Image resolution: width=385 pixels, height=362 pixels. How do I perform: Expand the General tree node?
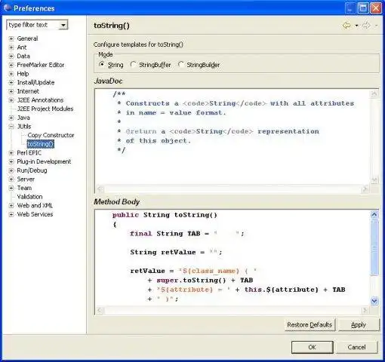(x=11, y=38)
